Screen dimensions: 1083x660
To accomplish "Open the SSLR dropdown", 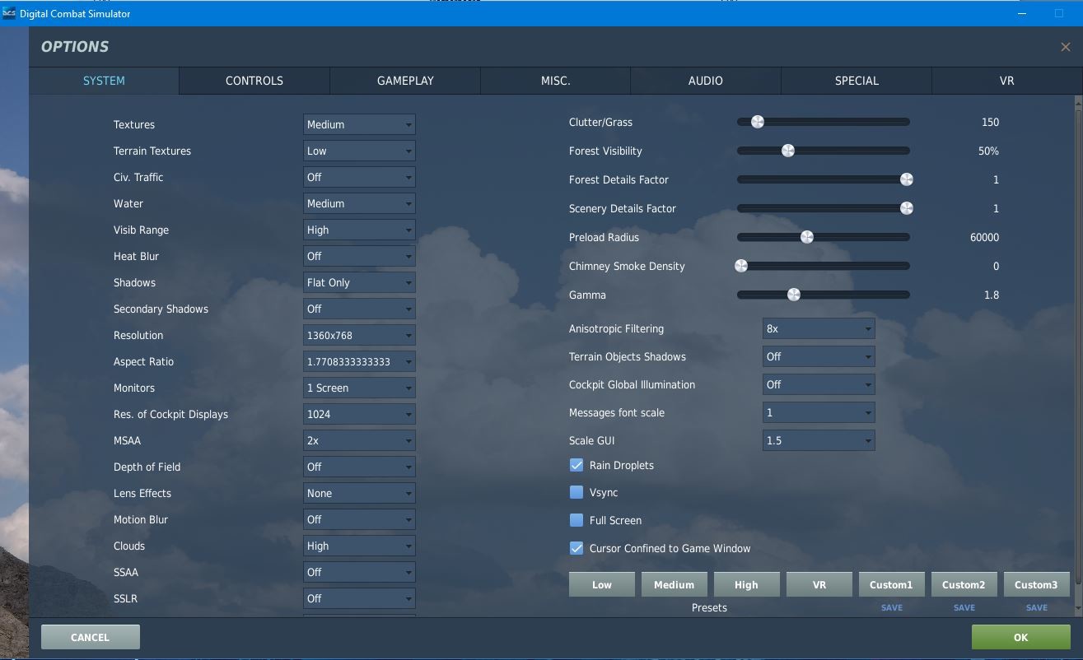I will coord(359,598).
